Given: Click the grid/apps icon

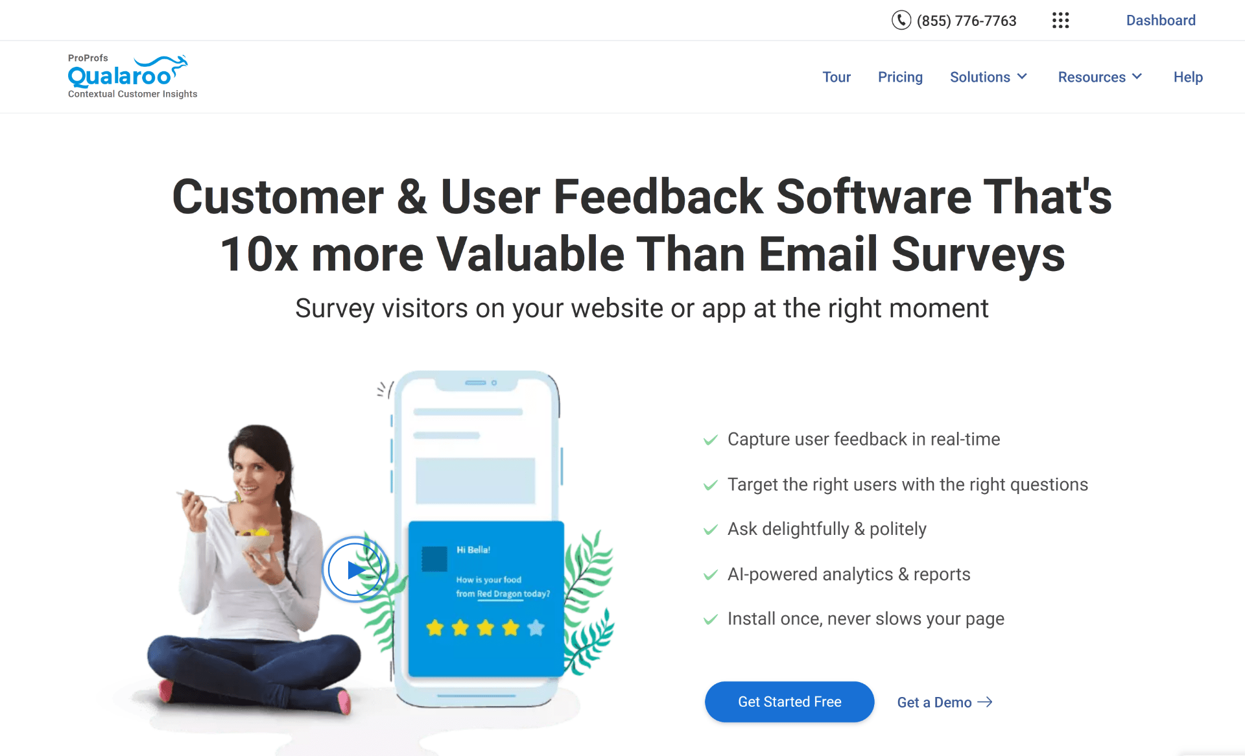Looking at the screenshot, I should pos(1060,19).
